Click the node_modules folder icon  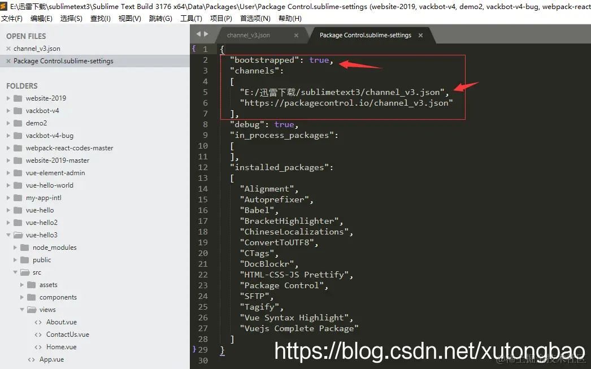coord(24,248)
